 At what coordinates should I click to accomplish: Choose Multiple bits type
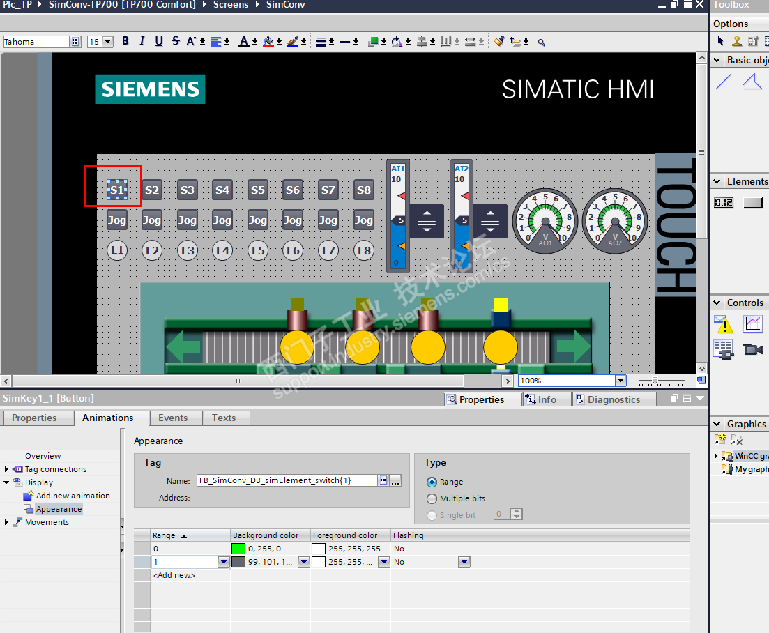[x=432, y=498]
